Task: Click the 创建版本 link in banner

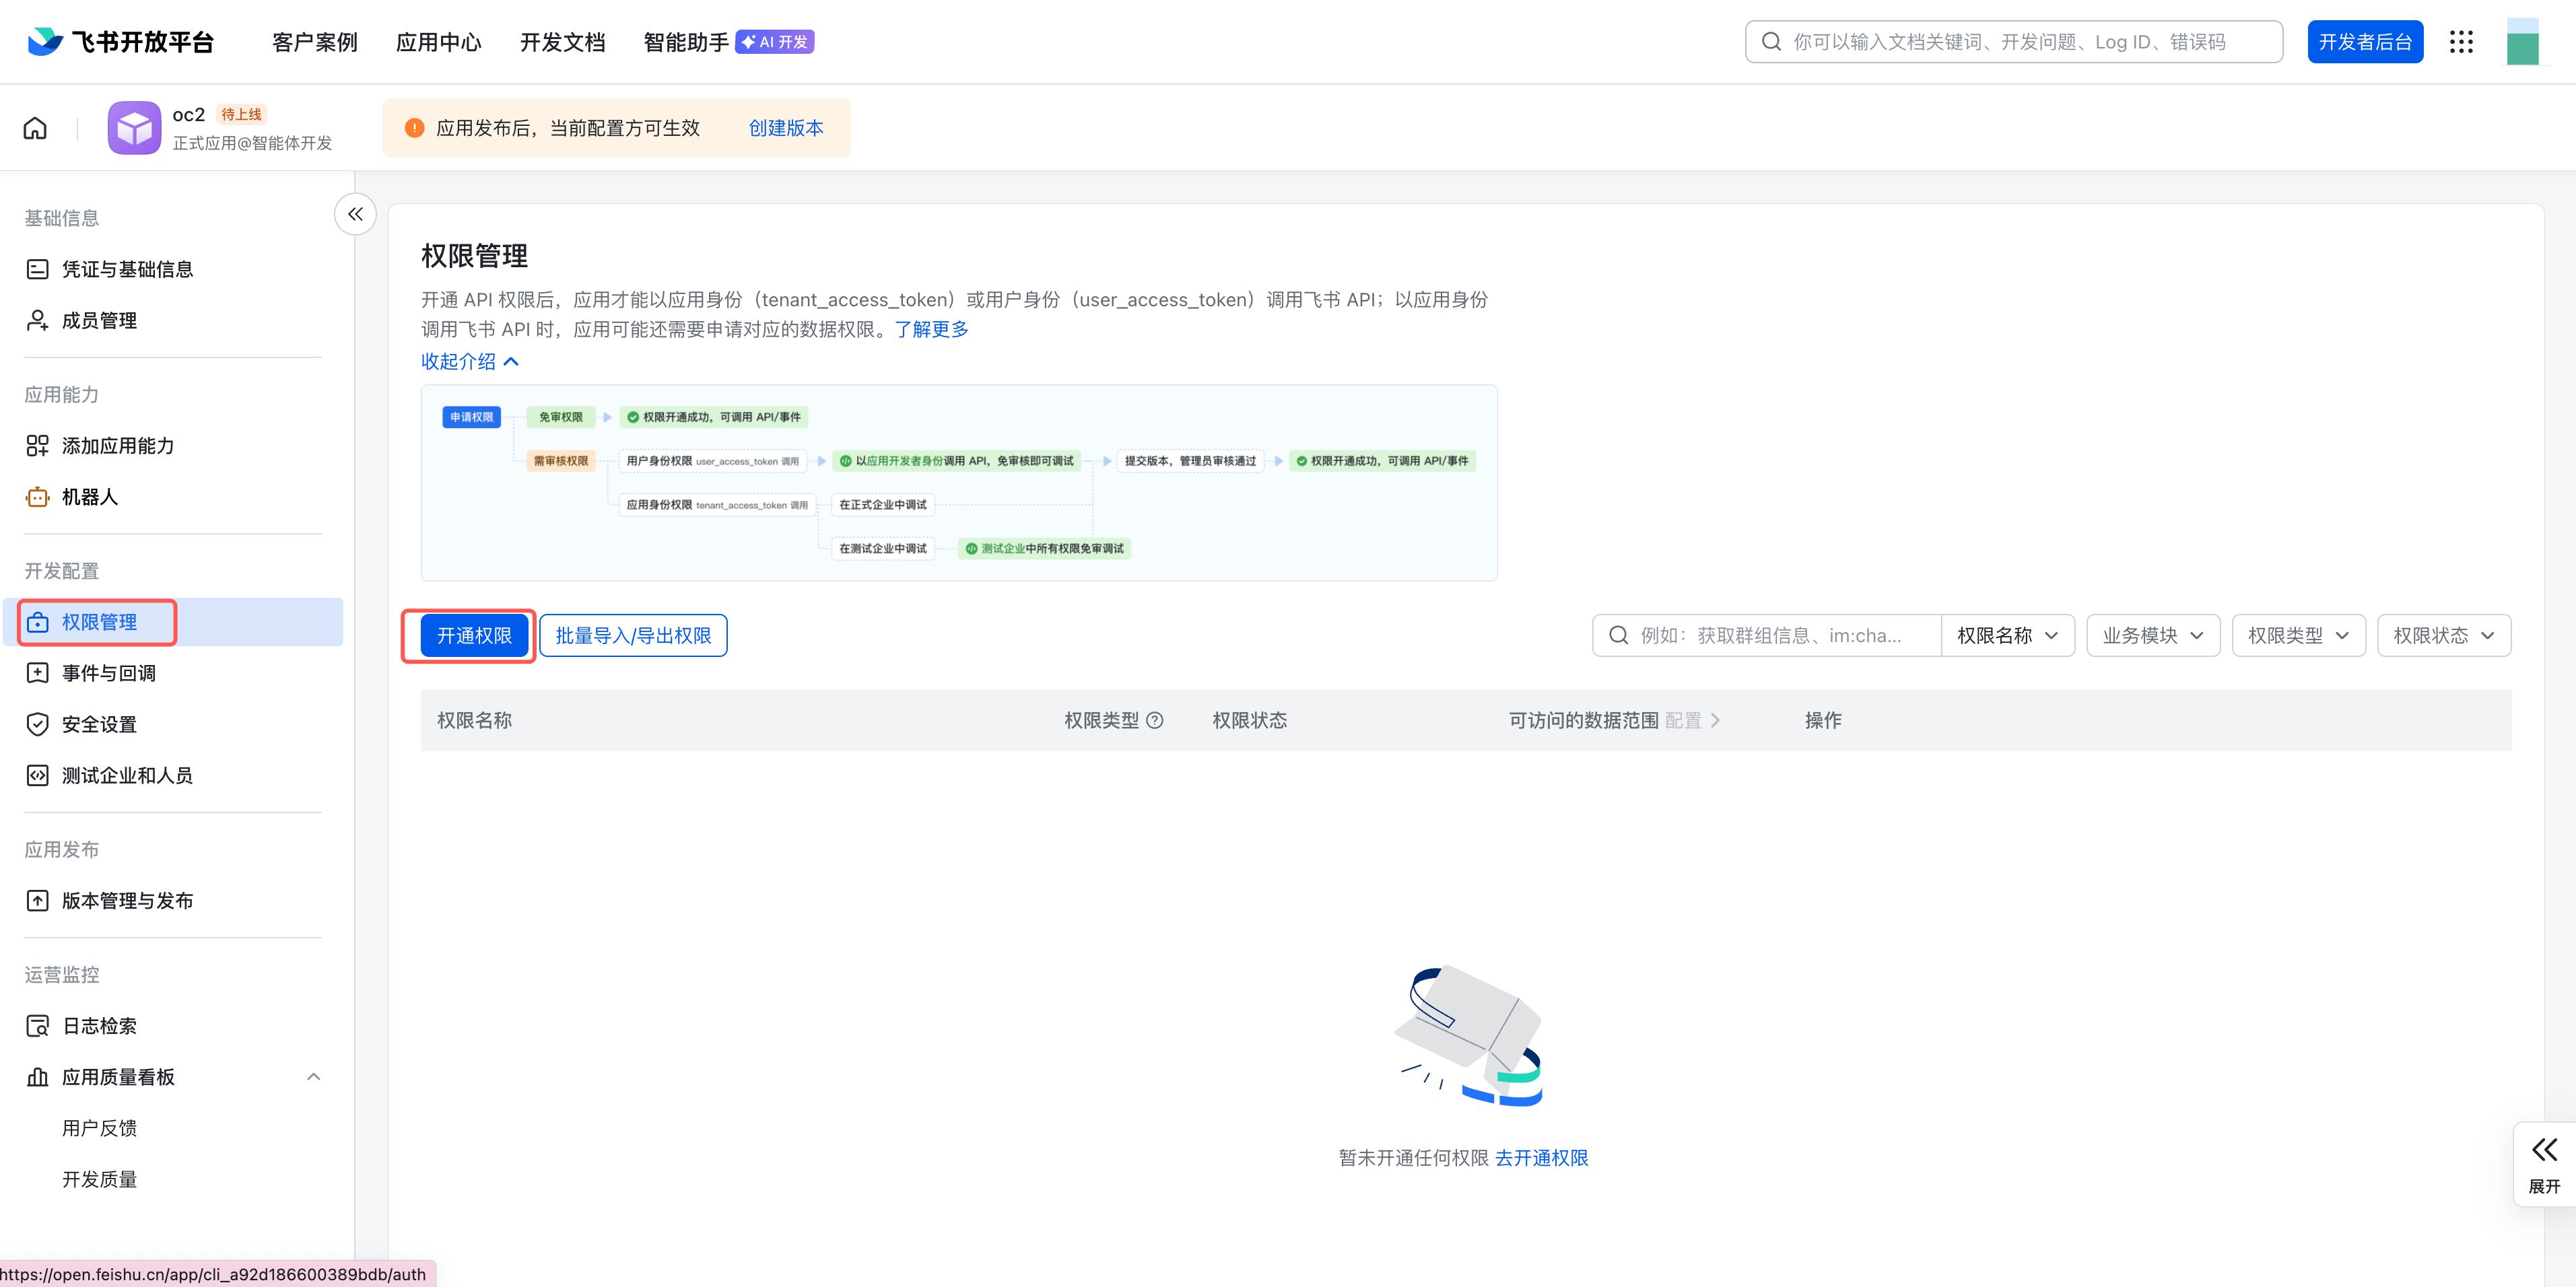Action: coord(786,128)
